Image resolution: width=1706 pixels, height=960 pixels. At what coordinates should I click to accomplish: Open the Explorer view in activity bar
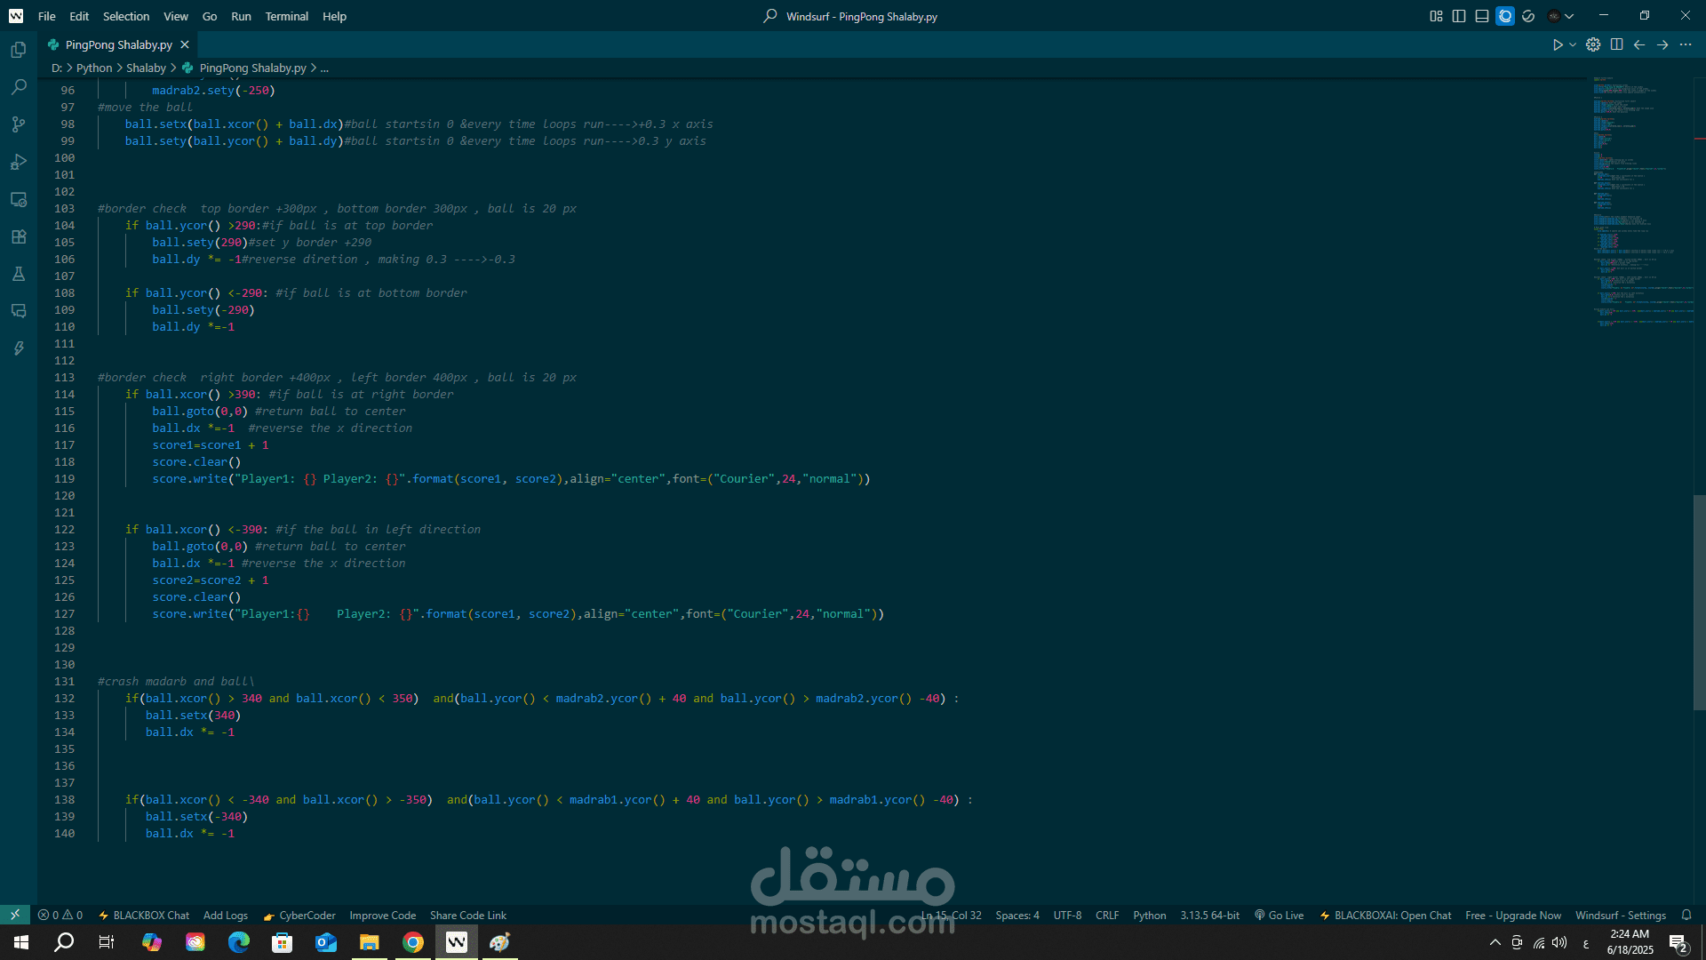18,51
